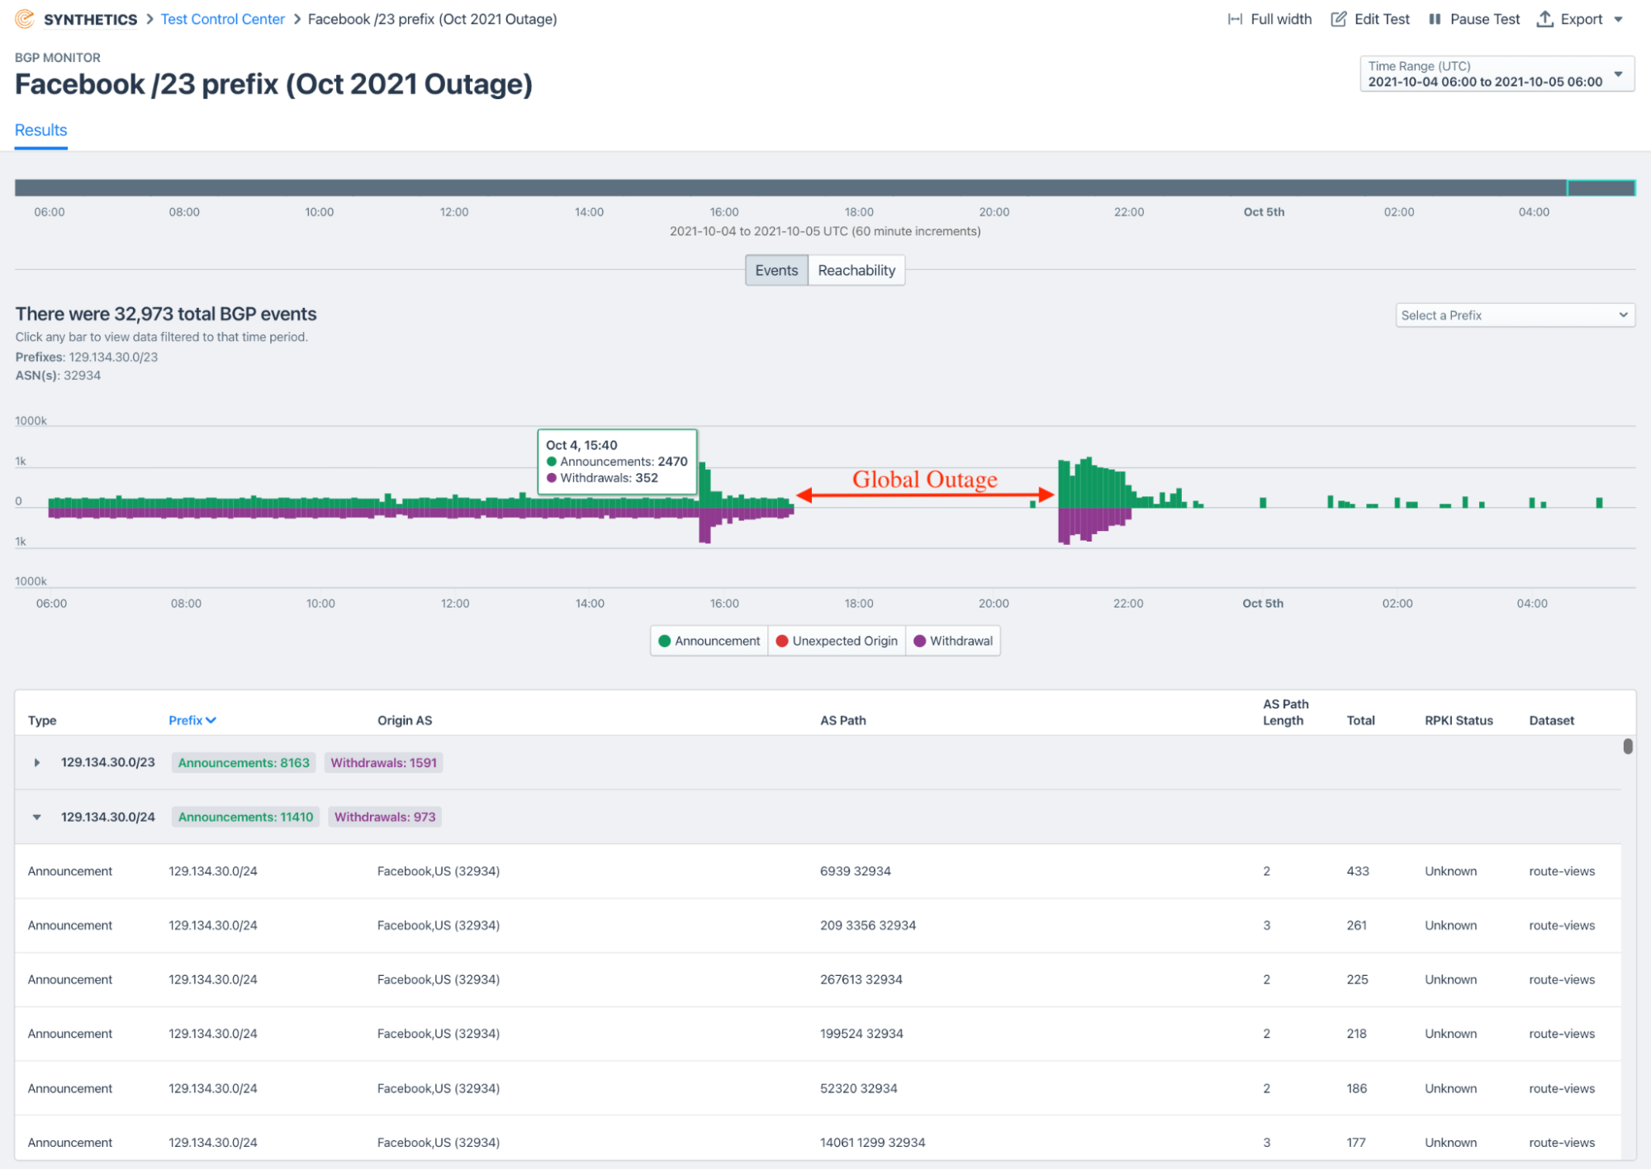Collapse the 129.134.30.0/24 prefix row
The height and width of the screenshot is (1170, 1651).
click(x=37, y=817)
